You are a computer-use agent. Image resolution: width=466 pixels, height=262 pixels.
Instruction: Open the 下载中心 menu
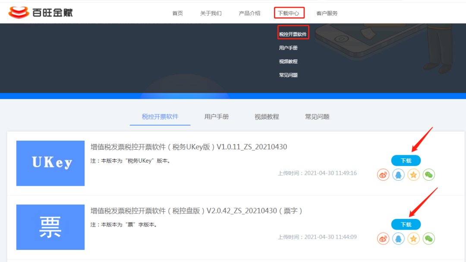289,13
